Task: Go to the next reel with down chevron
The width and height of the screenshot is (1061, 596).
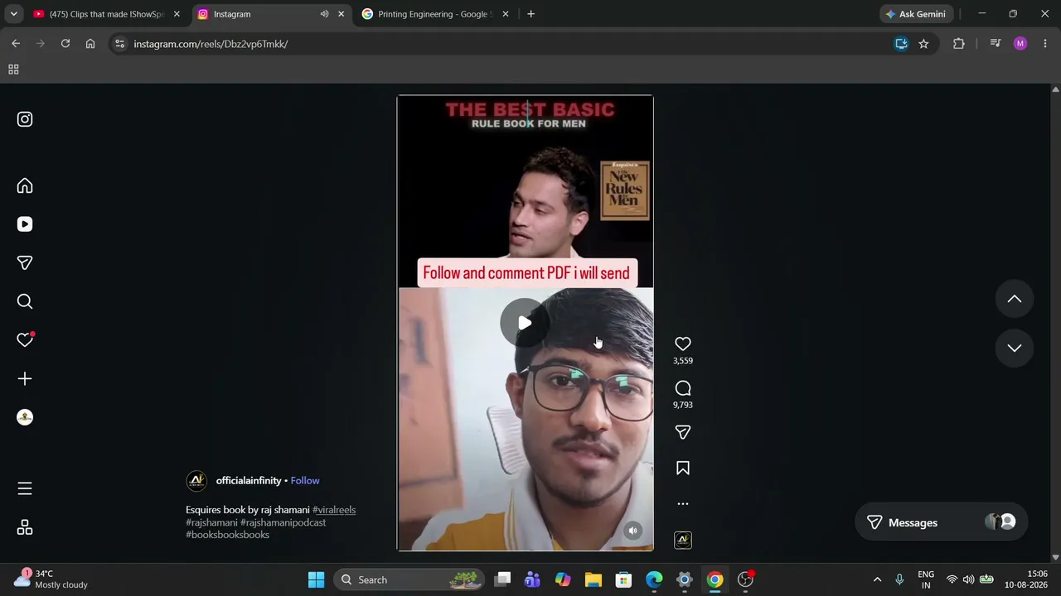Action: 1015,348
